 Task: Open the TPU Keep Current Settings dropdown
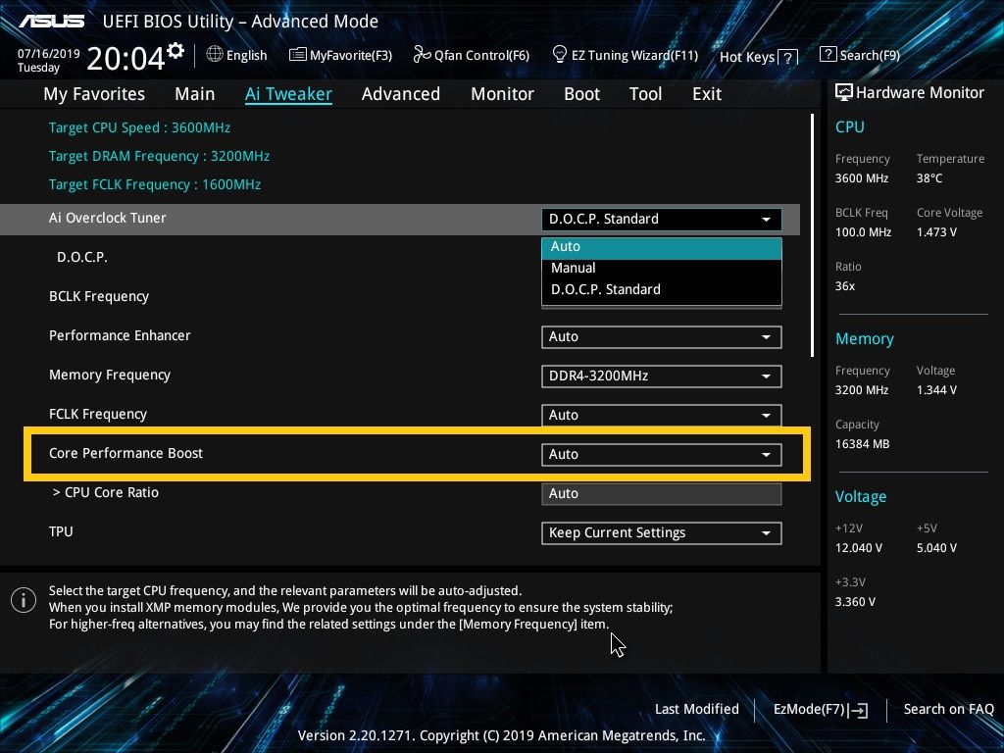[x=662, y=532]
